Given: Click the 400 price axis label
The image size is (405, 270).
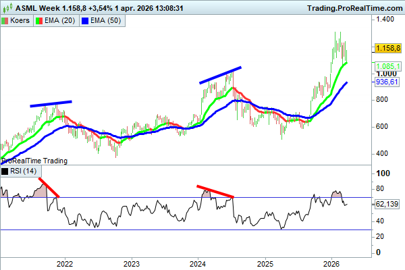Looking at the screenshot, I should pos(382,154).
